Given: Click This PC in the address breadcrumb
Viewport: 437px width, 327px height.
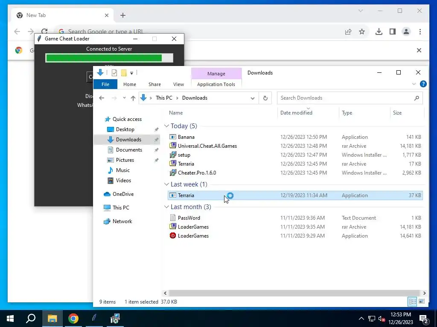Looking at the screenshot, I should tap(164, 98).
